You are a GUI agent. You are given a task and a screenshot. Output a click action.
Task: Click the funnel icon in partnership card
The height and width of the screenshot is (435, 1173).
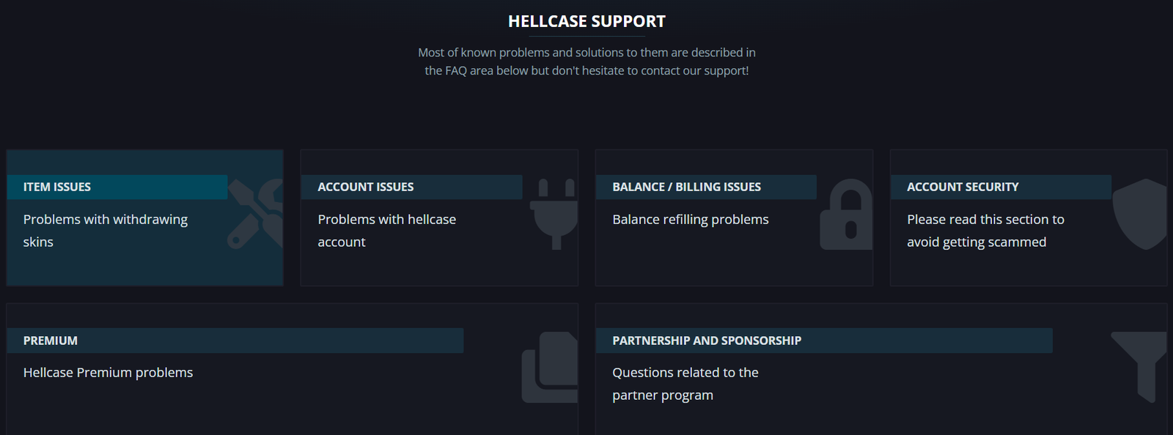[1139, 367]
